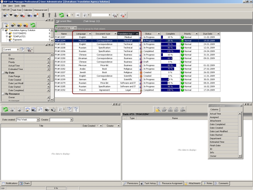Screen dimensions: 253x190
Task: Click the Delete Task red-X icon in main toolbar
Action: pos(22,15)
